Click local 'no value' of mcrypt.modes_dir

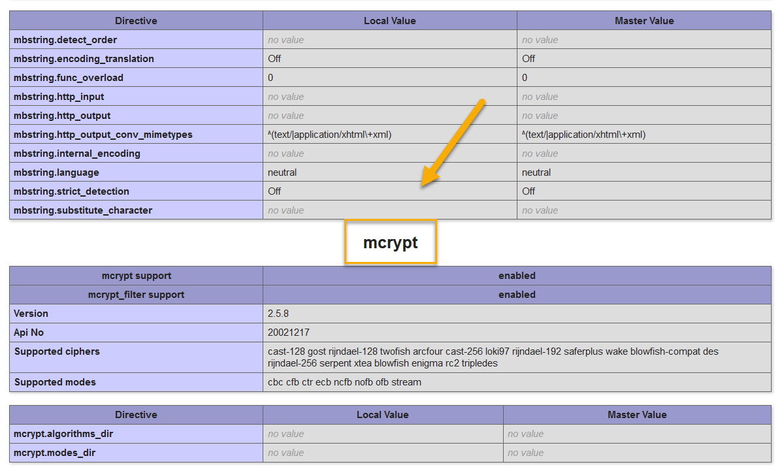[x=286, y=453]
